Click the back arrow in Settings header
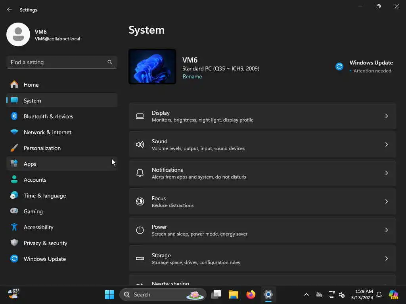 (10, 9)
